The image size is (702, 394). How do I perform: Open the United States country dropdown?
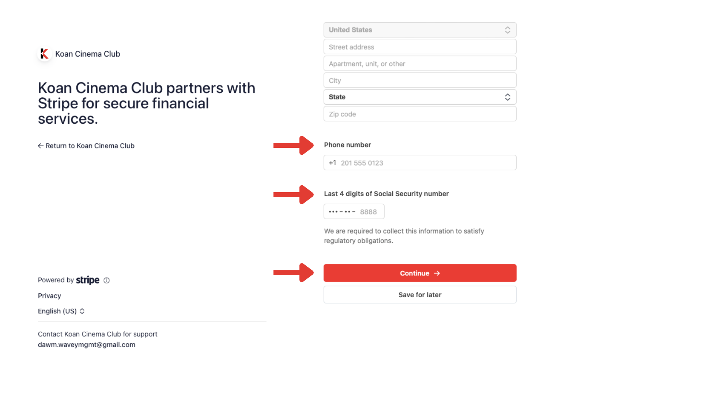[x=420, y=30]
